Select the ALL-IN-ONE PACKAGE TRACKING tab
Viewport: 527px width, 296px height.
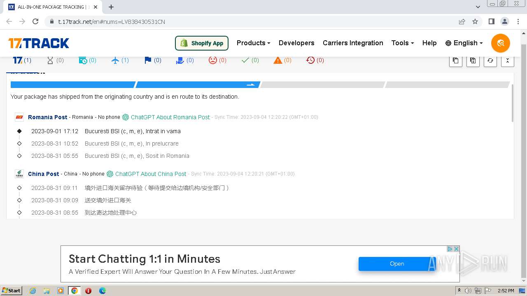[x=53, y=7]
